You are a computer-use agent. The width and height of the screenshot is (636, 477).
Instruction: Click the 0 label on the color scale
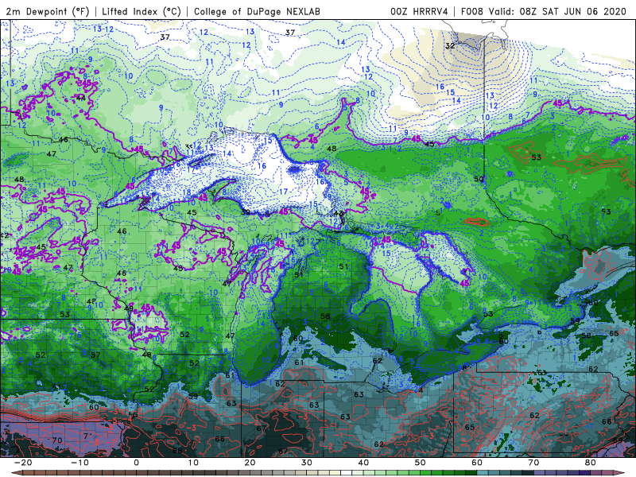coord(136,463)
